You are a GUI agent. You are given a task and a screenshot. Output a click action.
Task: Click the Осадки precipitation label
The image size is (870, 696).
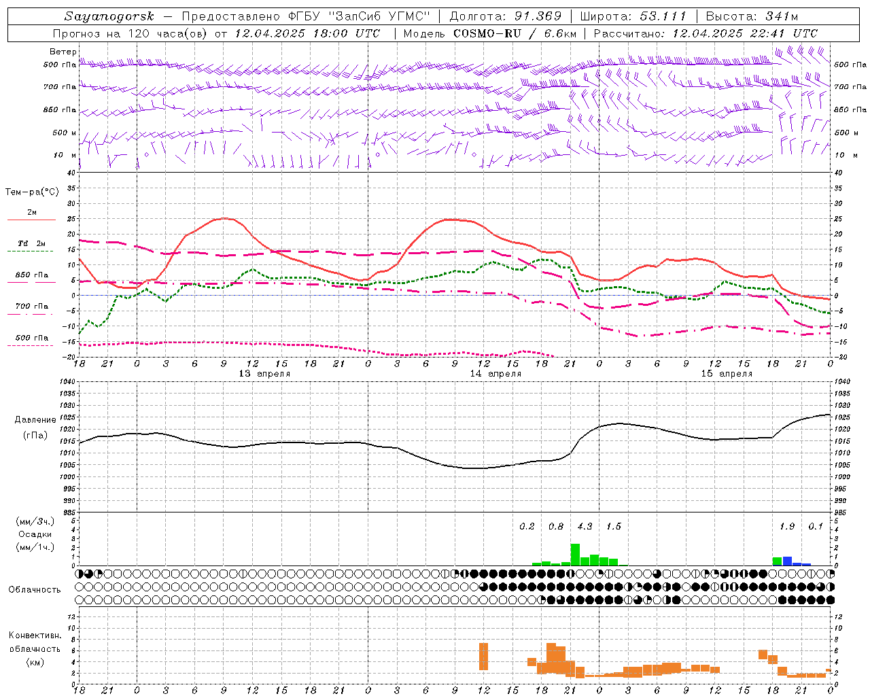[35, 534]
